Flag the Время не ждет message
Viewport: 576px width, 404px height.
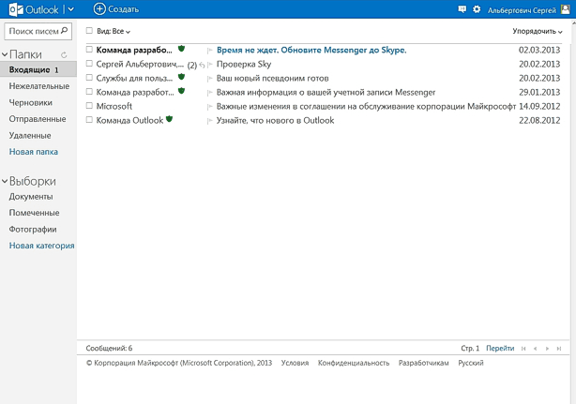pyautogui.click(x=210, y=51)
